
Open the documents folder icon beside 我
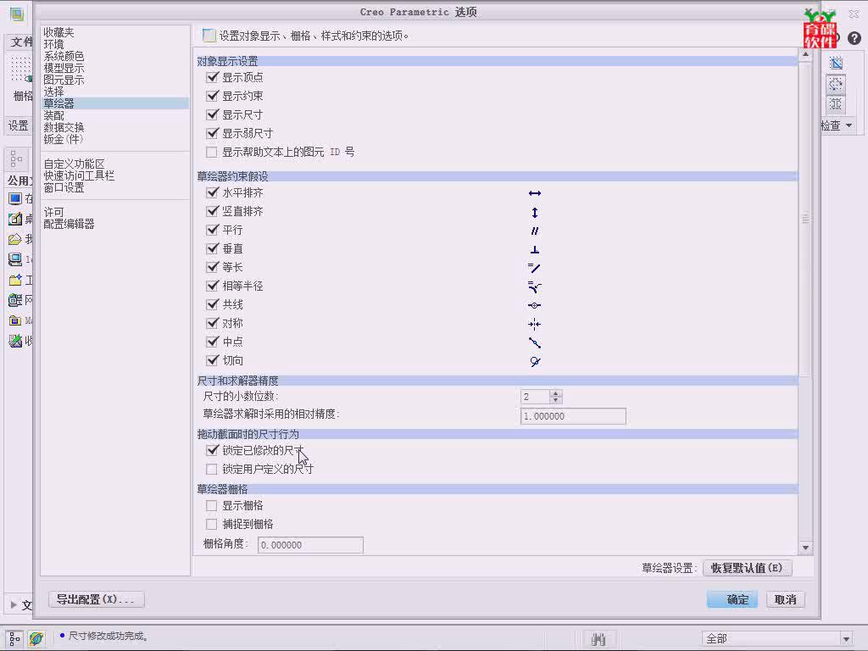pyautogui.click(x=15, y=239)
